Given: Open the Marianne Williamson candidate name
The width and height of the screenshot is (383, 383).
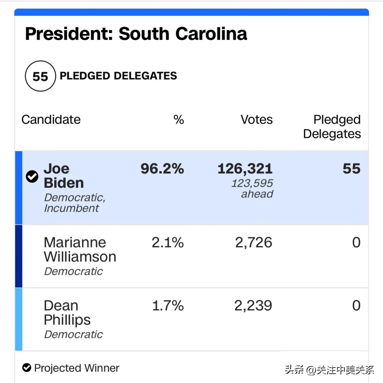Looking at the screenshot, I should point(80,249).
